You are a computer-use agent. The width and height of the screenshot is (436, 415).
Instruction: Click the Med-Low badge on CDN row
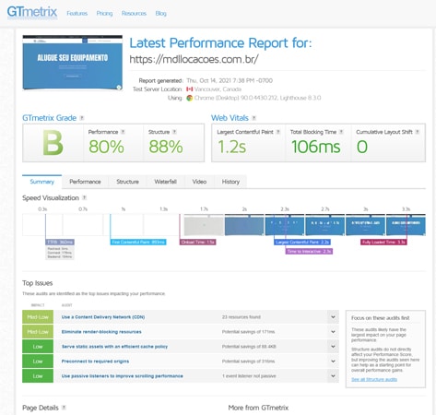[x=38, y=317]
